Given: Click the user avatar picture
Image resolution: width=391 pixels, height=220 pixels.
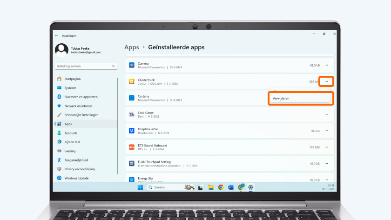Looking at the screenshot, I should (x=61, y=50).
